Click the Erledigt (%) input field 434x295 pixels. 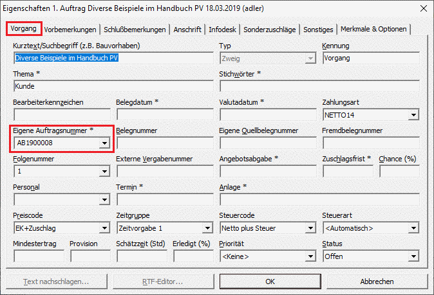193,256
